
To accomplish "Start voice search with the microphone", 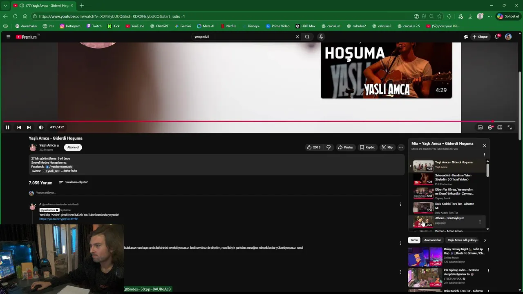I will 321,37.
